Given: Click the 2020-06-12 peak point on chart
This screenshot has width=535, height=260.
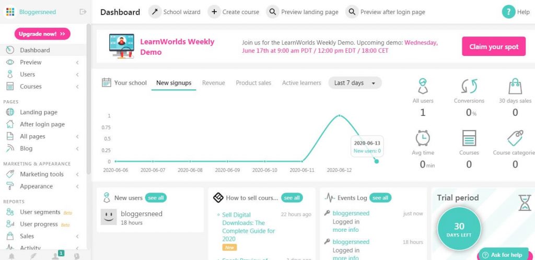Looking at the screenshot, I should [x=339, y=115].
